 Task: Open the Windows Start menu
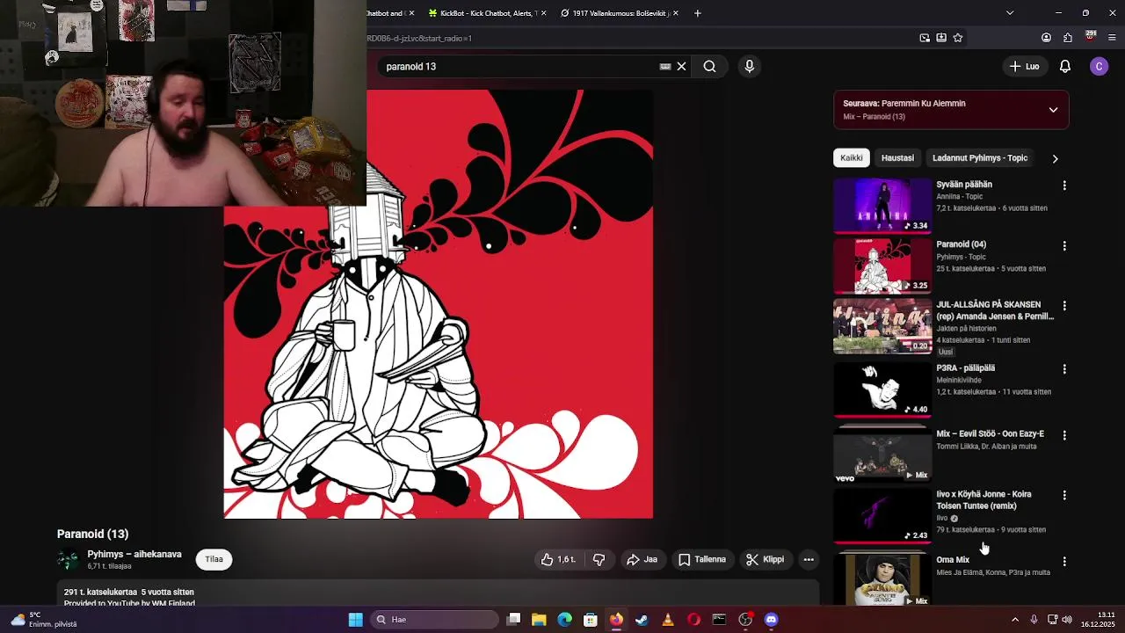[355, 620]
